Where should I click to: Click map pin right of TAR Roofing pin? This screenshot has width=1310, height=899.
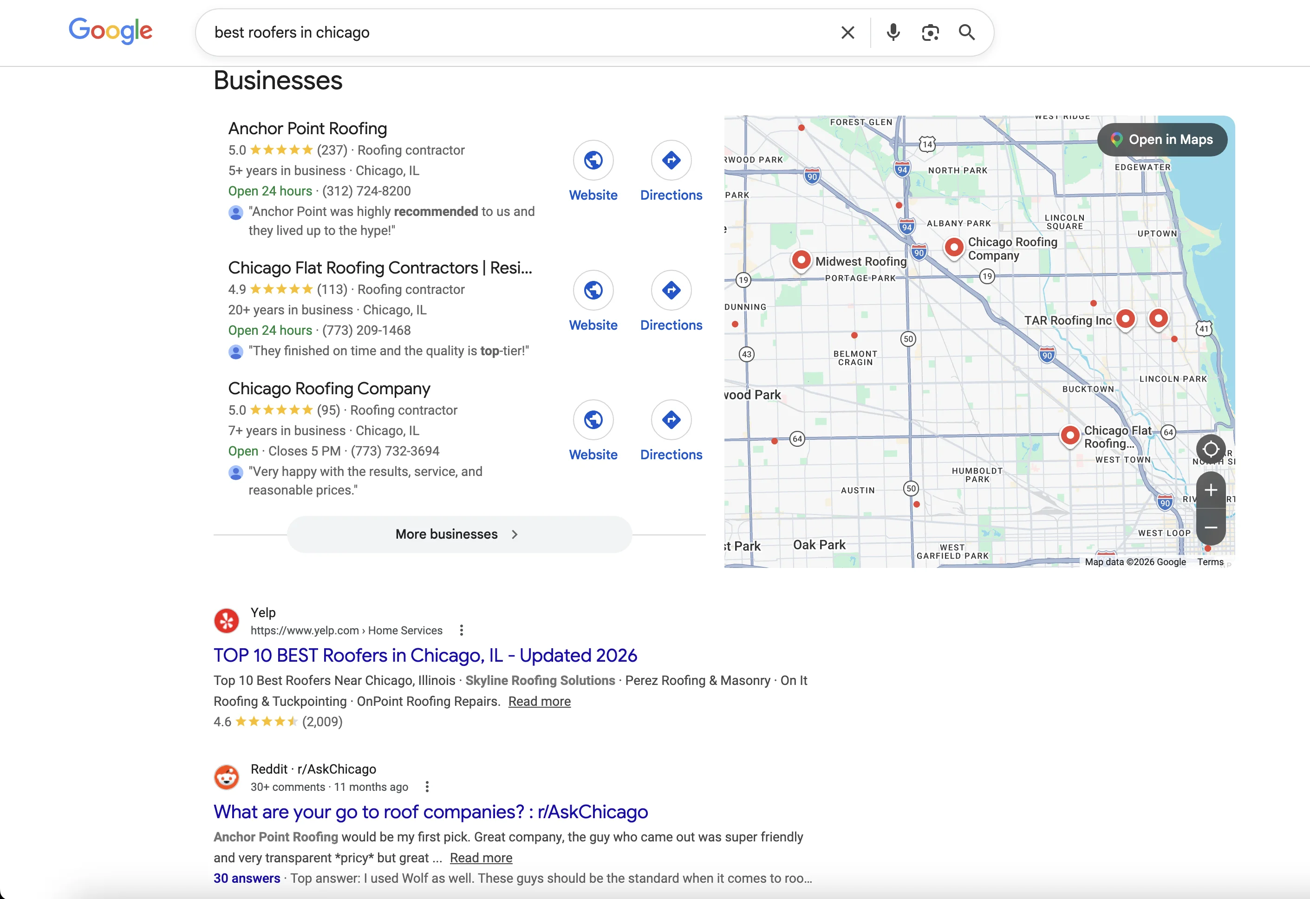1158,319
